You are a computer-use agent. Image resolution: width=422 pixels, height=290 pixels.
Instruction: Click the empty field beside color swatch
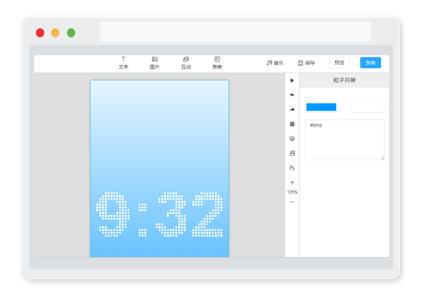click(x=368, y=107)
